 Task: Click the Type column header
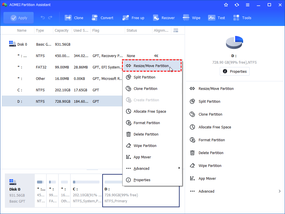(x=40, y=31)
